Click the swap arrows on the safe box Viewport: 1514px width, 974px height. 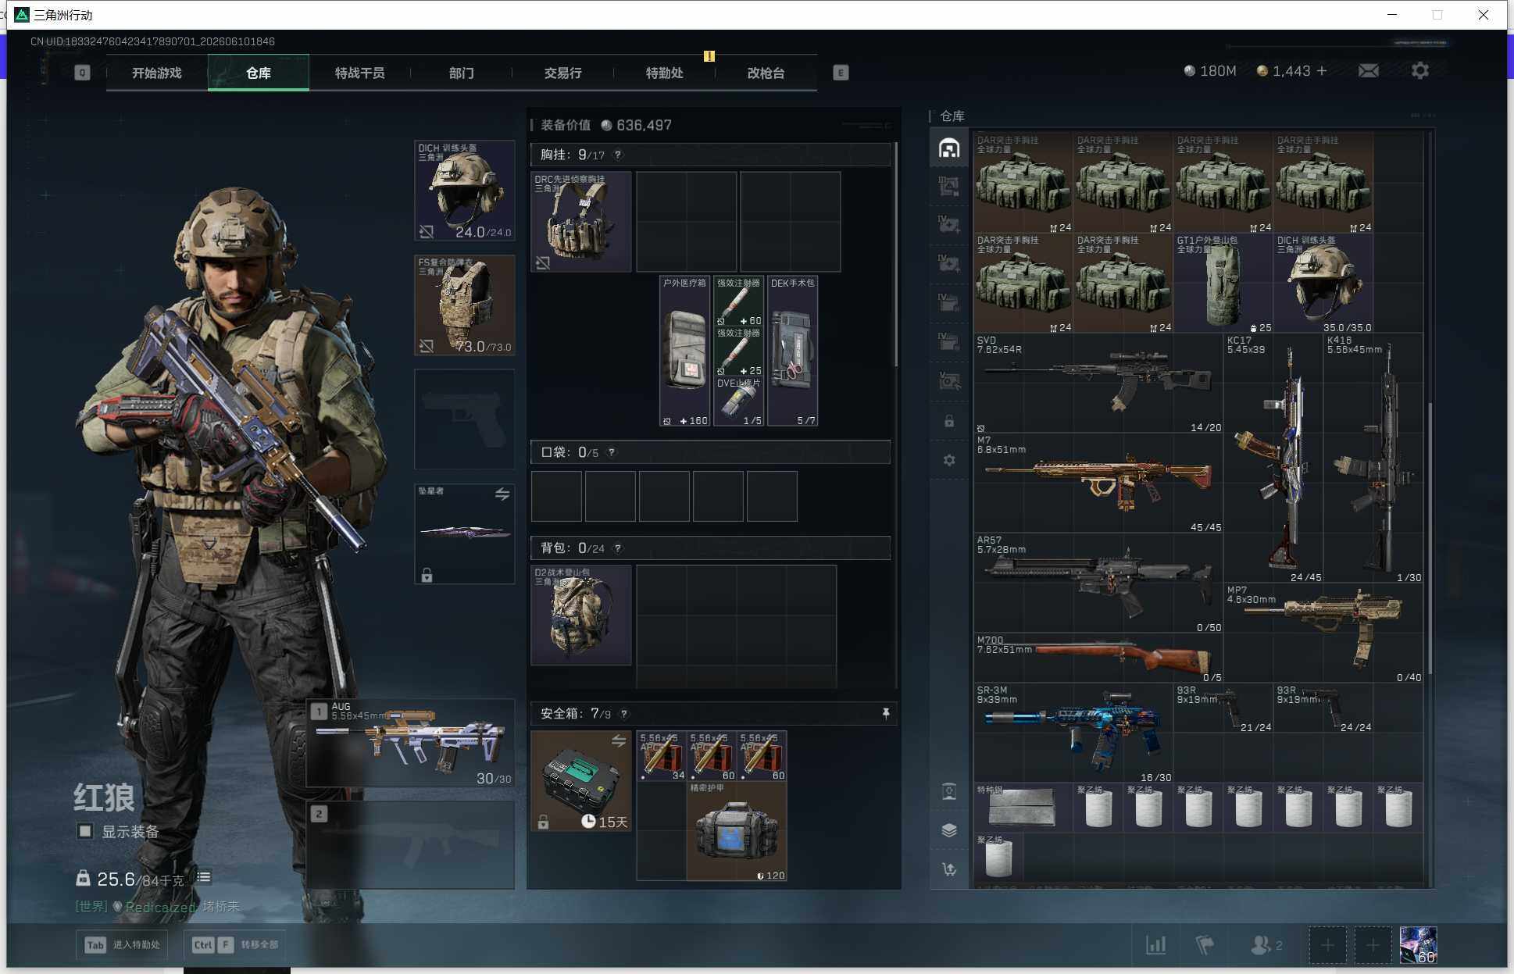(619, 741)
